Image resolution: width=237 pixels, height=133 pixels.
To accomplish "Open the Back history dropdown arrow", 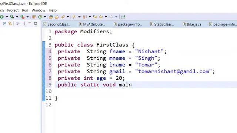I will pyautogui.click(x=106, y=17).
